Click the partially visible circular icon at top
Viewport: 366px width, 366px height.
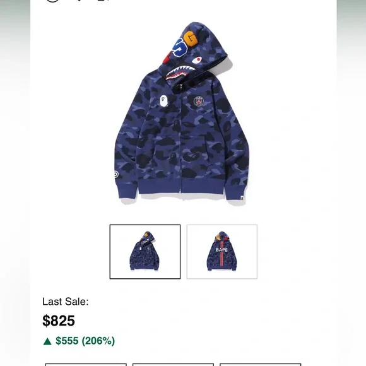click(52, 1)
